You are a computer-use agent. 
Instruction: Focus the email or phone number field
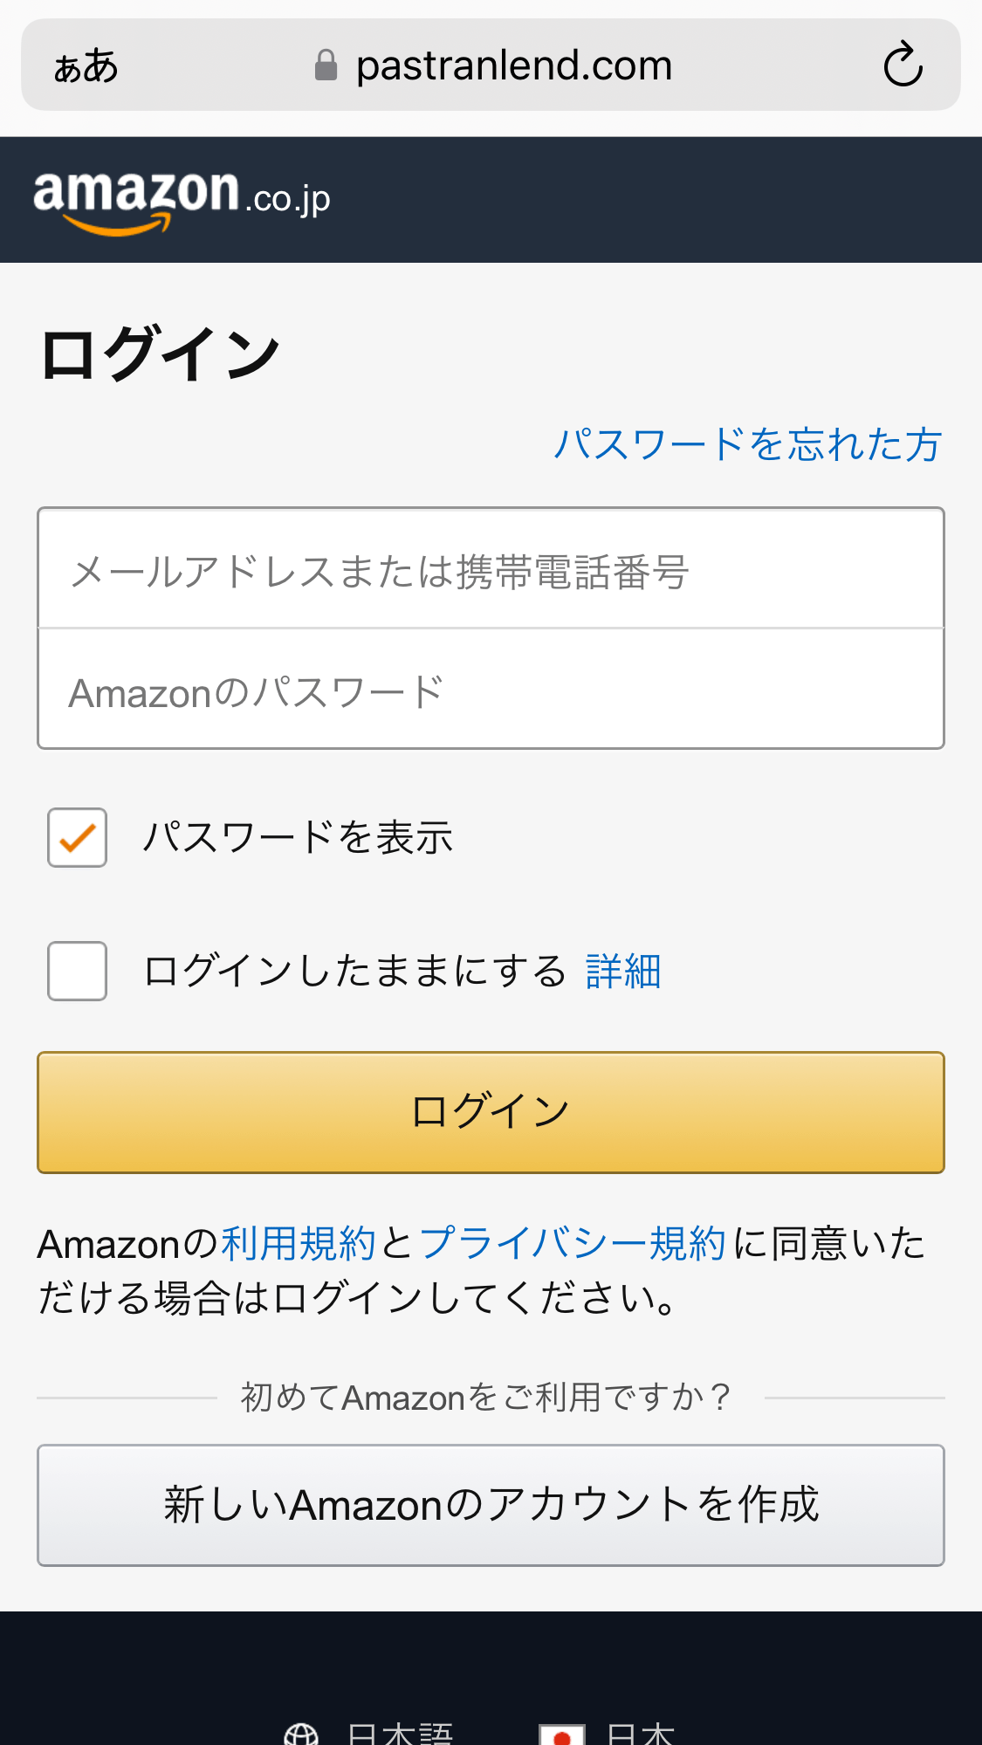point(491,567)
